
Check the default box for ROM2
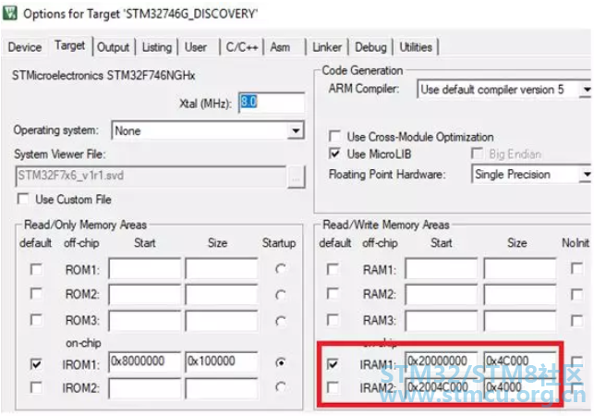[36, 294]
